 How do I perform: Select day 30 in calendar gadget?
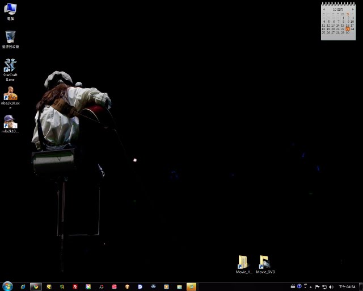tap(348, 33)
